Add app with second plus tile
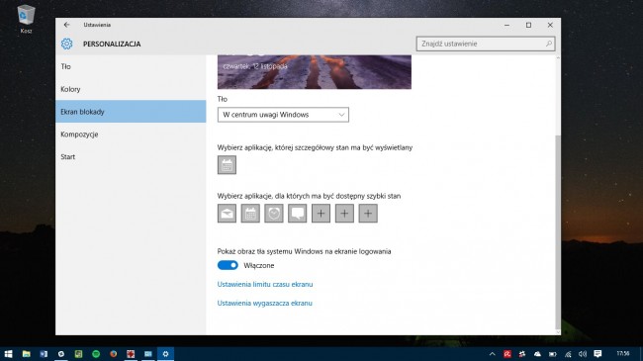Image resolution: width=643 pixels, height=361 pixels. click(x=344, y=214)
